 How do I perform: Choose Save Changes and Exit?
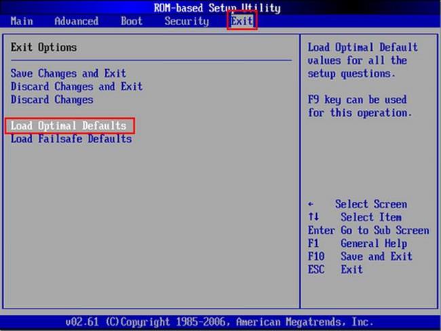tap(69, 73)
